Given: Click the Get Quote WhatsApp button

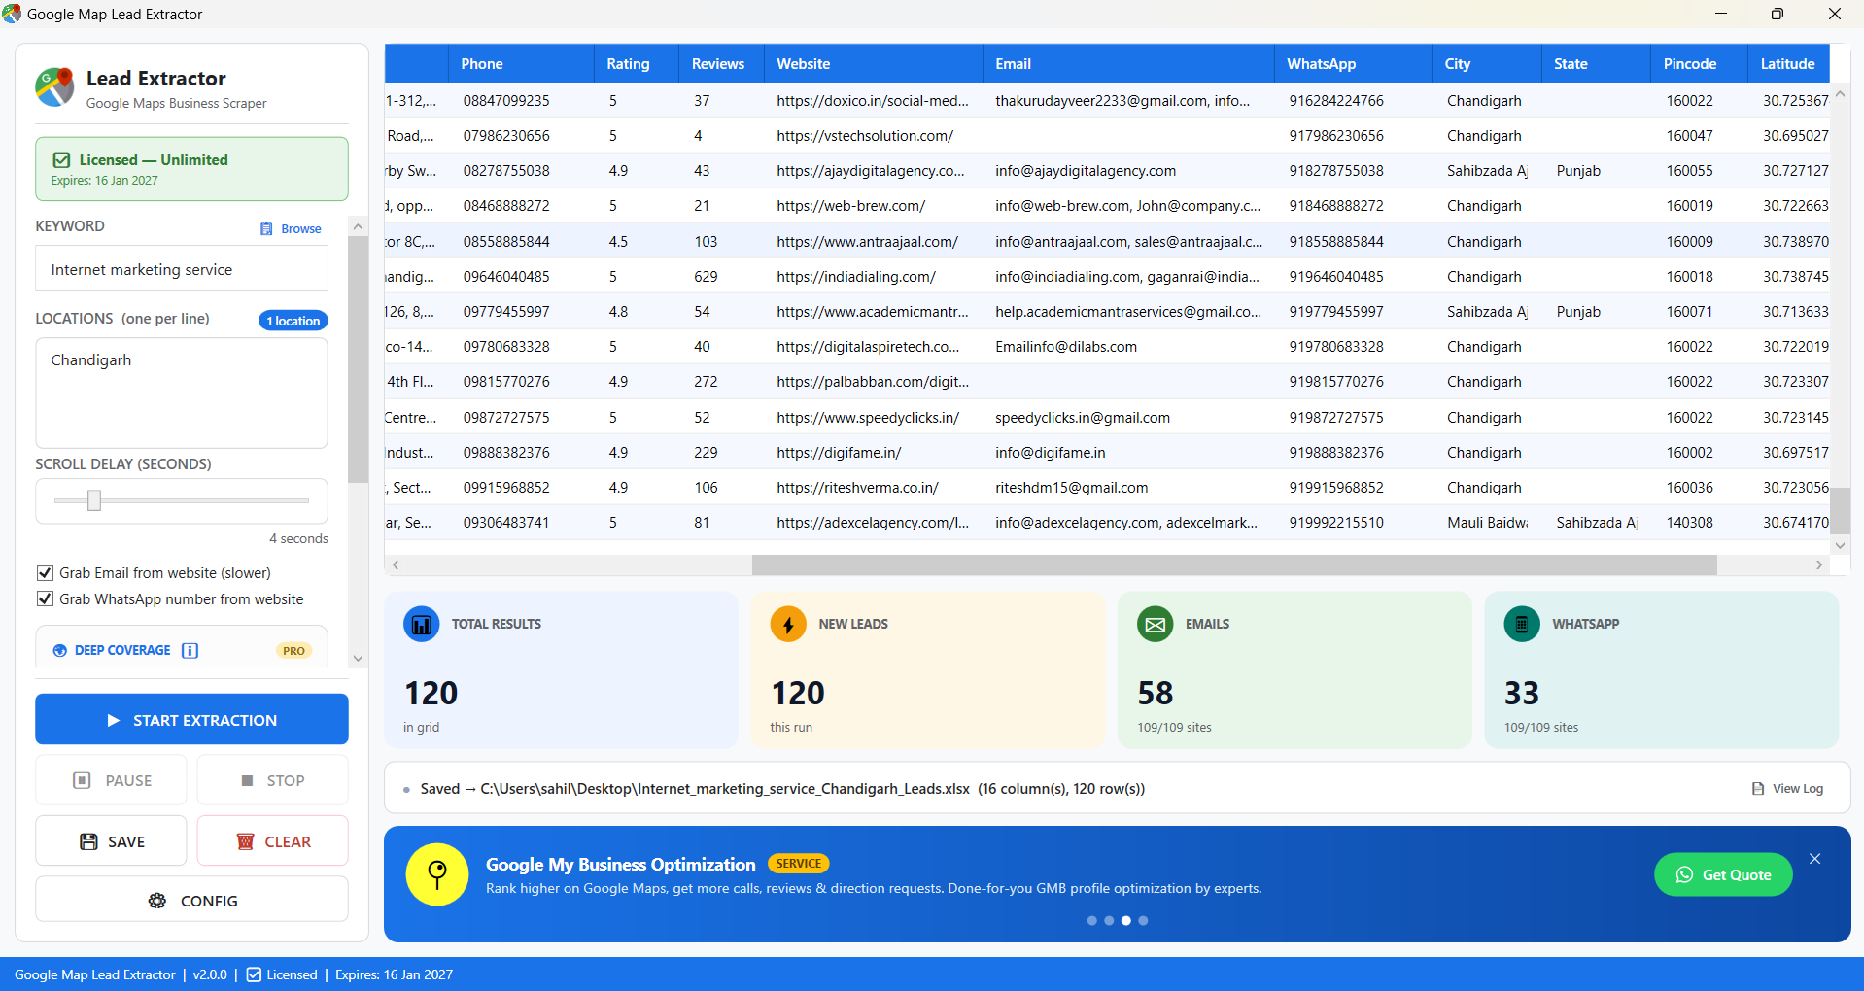Looking at the screenshot, I should 1723,874.
